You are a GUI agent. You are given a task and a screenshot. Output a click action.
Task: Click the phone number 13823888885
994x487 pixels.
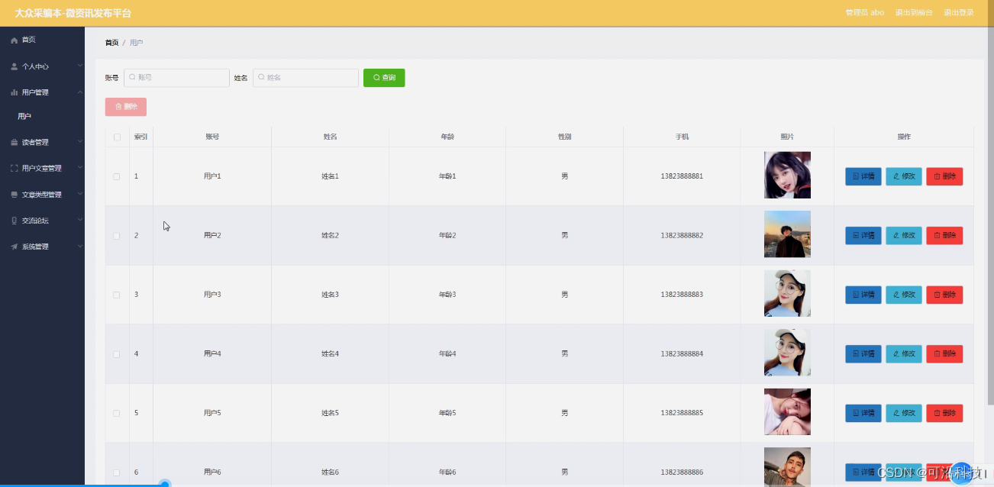point(682,413)
